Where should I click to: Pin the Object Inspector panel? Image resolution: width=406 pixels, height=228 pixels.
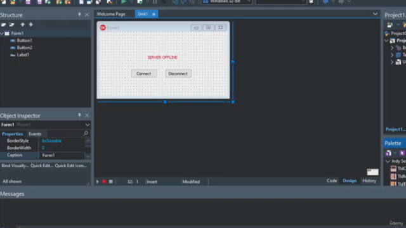79,115
